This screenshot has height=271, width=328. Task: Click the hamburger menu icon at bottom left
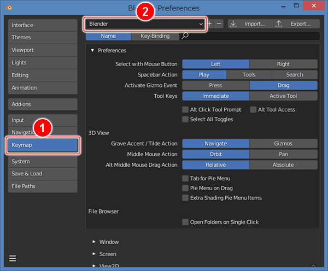tap(13, 258)
